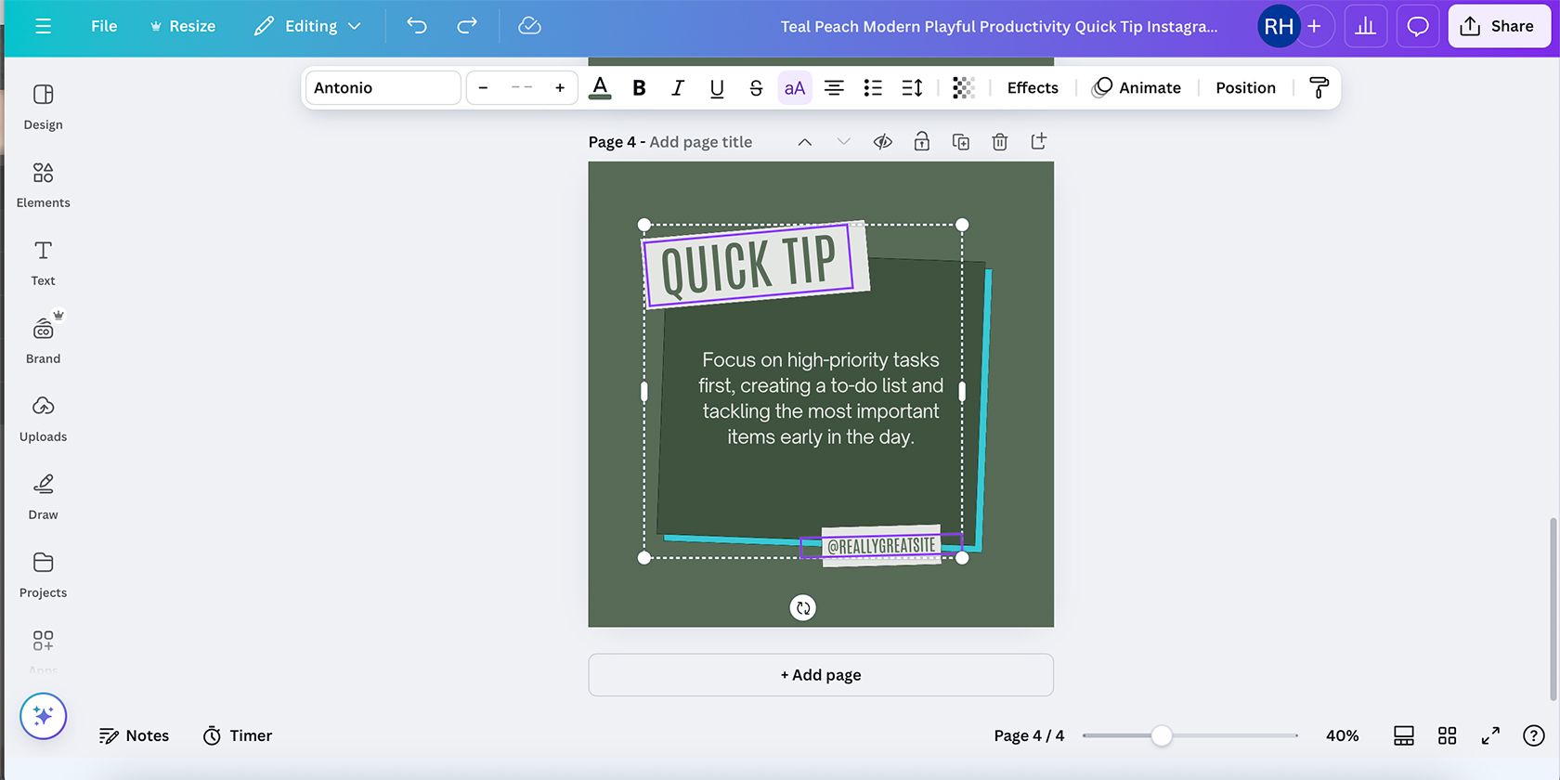Toggle uppercase aA text formatting
Screen dimensions: 1560x780
coord(794,87)
